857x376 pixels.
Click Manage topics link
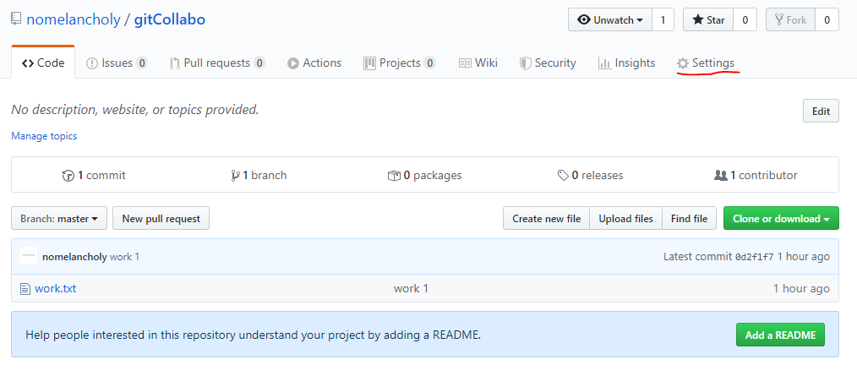coord(44,136)
